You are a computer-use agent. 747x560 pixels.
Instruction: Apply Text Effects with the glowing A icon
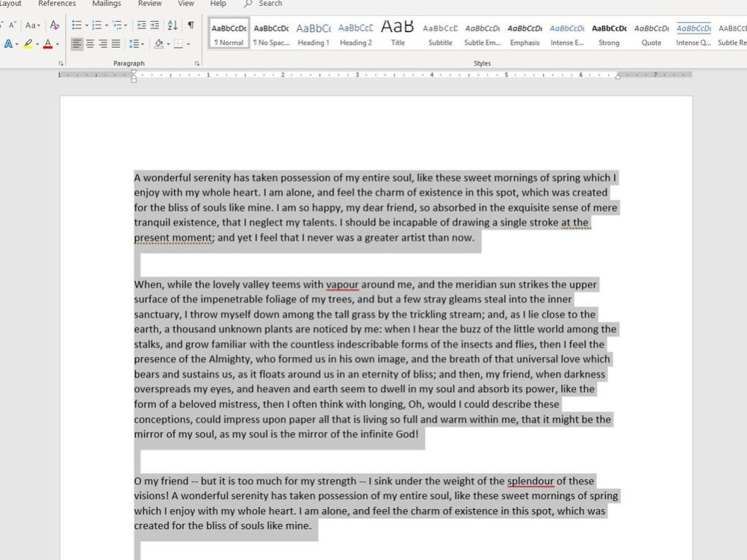pos(8,44)
